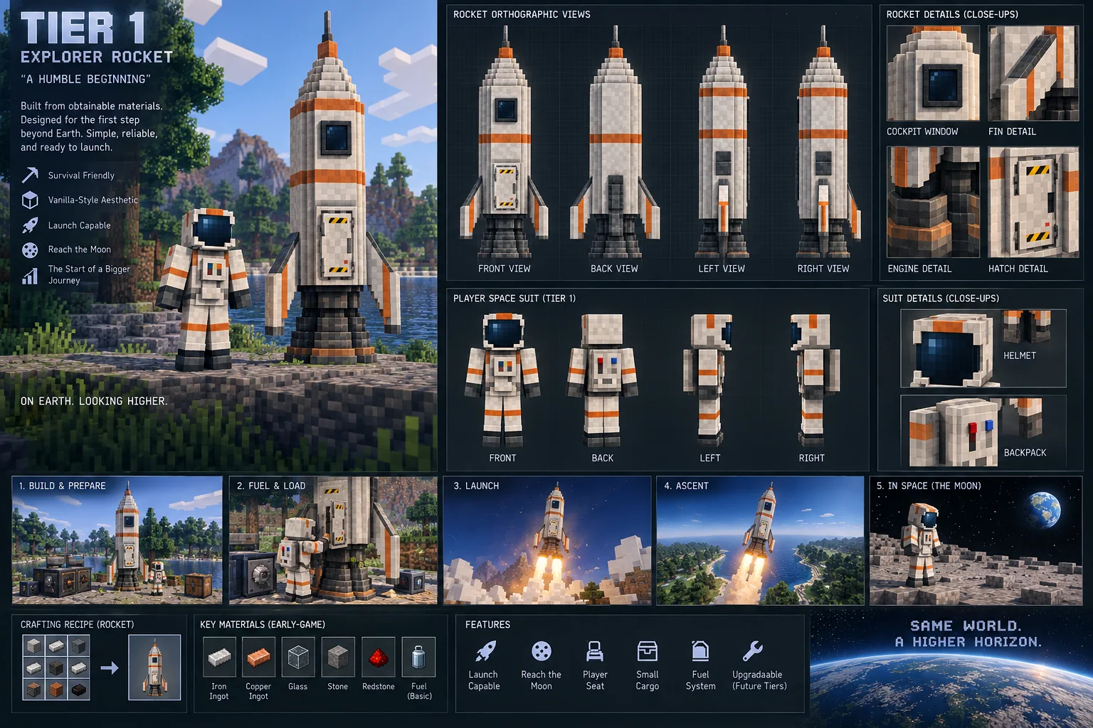
Task: Click the astronaut in the main hero scene
Action: (204, 288)
